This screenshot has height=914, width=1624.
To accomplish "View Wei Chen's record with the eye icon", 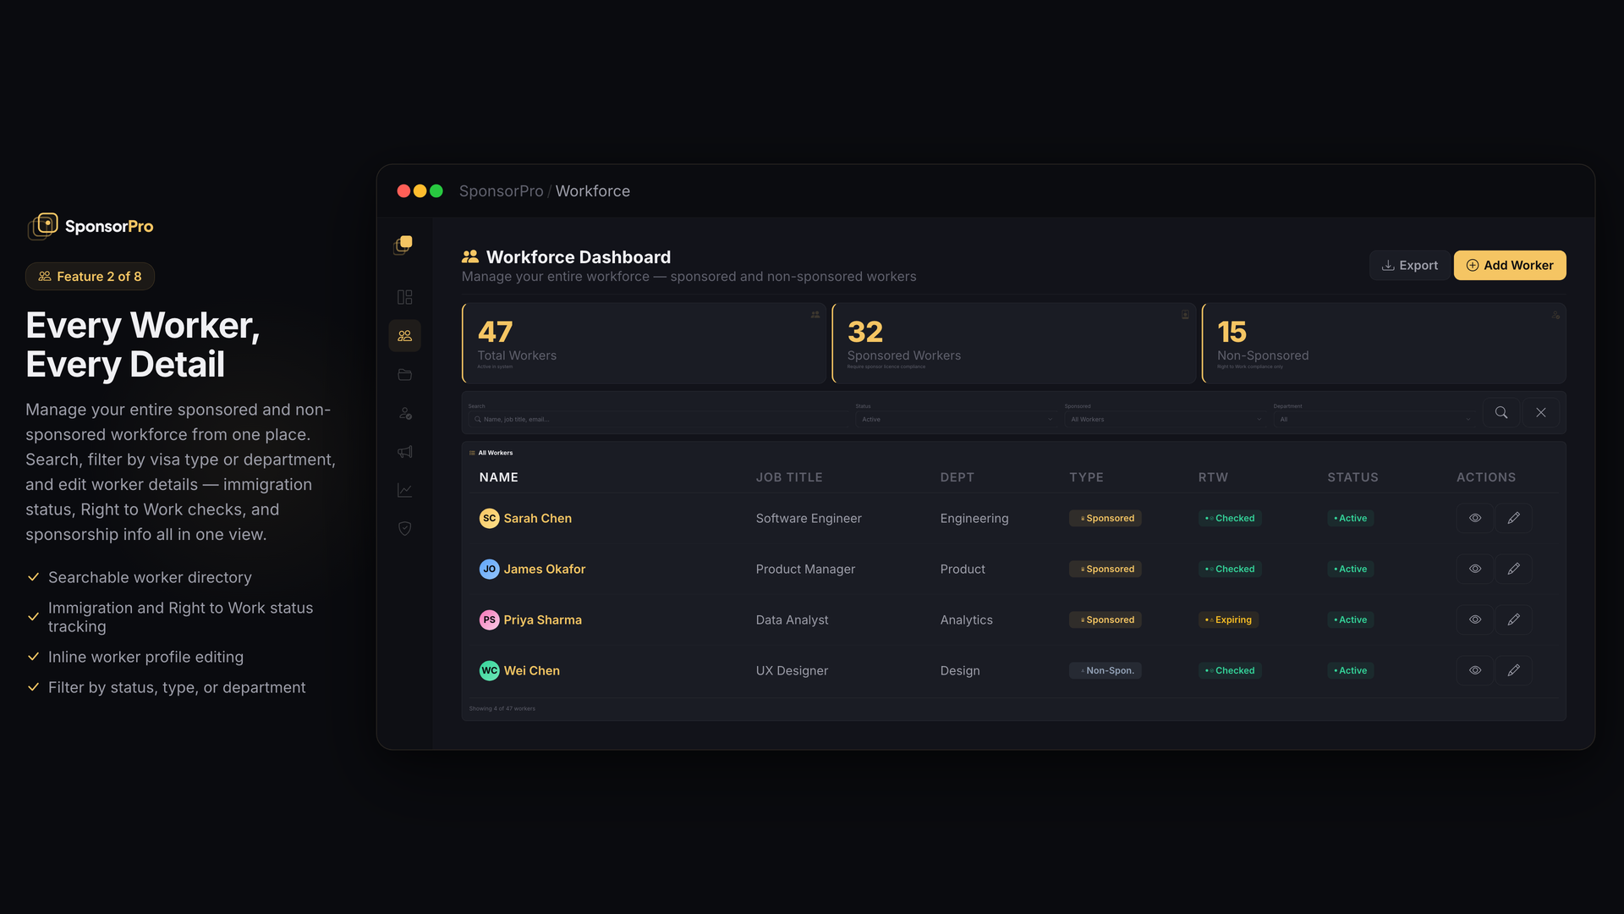I will pos(1475,670).
